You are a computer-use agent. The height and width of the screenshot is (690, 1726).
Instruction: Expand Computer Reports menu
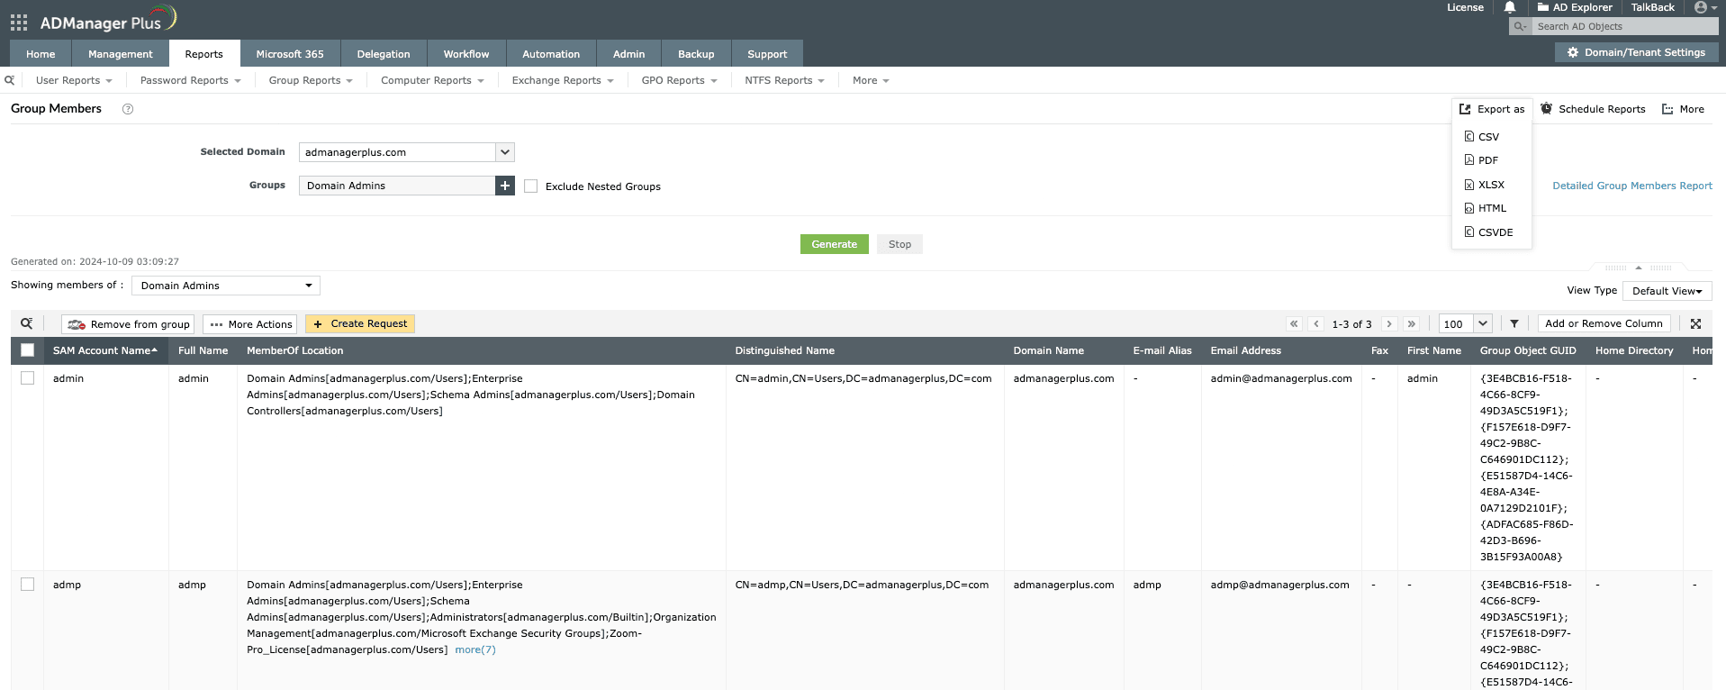[432, 80]
